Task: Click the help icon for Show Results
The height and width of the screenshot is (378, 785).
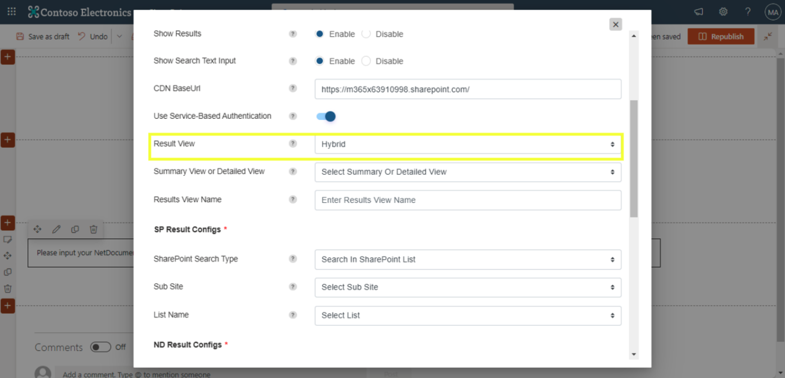Action: (293, 33)
